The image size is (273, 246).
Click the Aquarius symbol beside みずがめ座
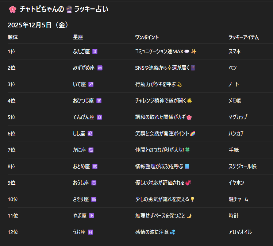coord(100,68)
